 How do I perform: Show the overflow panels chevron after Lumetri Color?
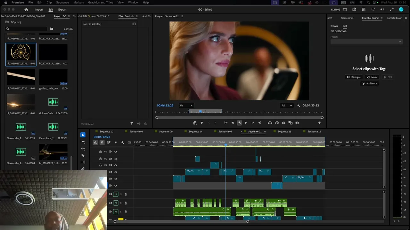coord(406,18)
